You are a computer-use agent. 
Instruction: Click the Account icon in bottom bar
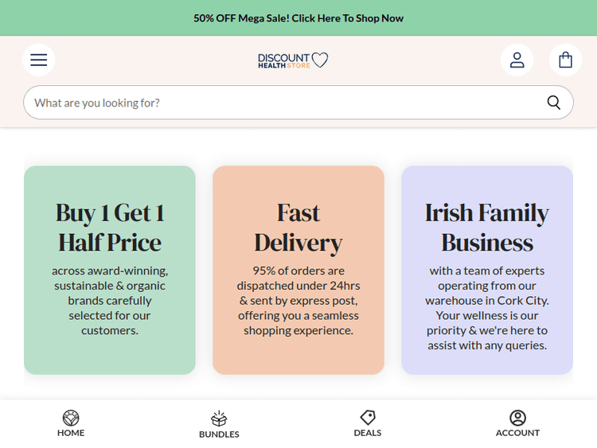coord(517,418)
